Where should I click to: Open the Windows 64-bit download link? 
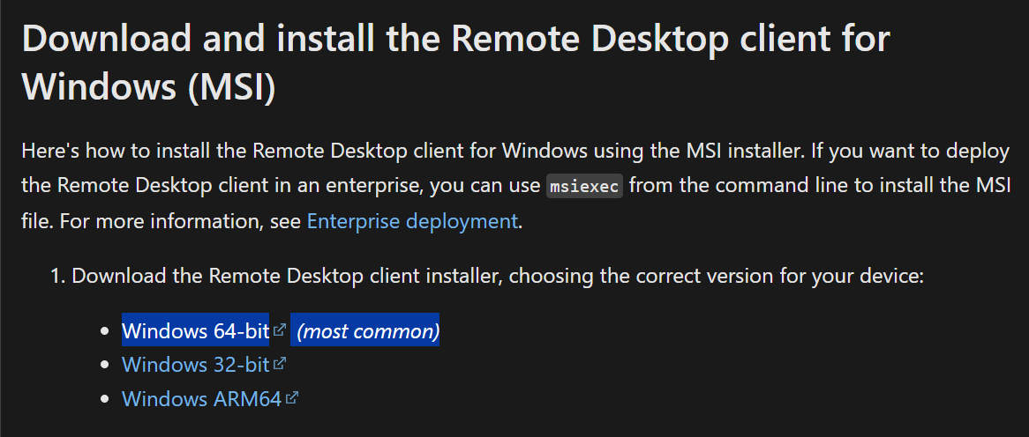tap(195, 331)
